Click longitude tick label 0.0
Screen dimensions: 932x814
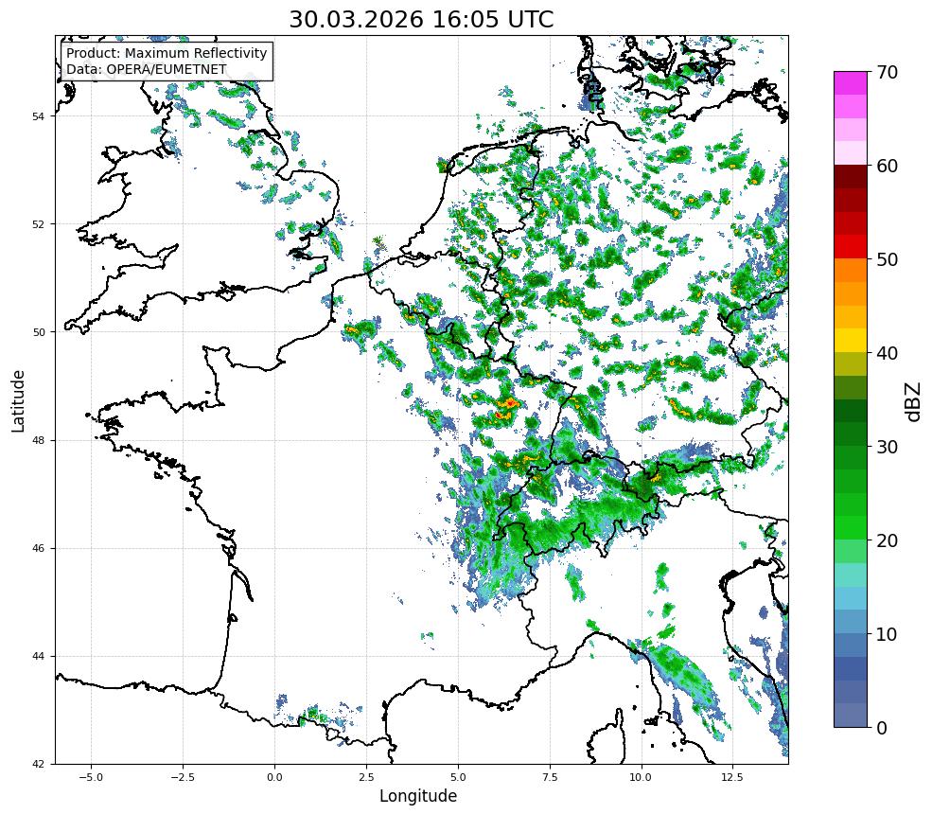(274, 777)
